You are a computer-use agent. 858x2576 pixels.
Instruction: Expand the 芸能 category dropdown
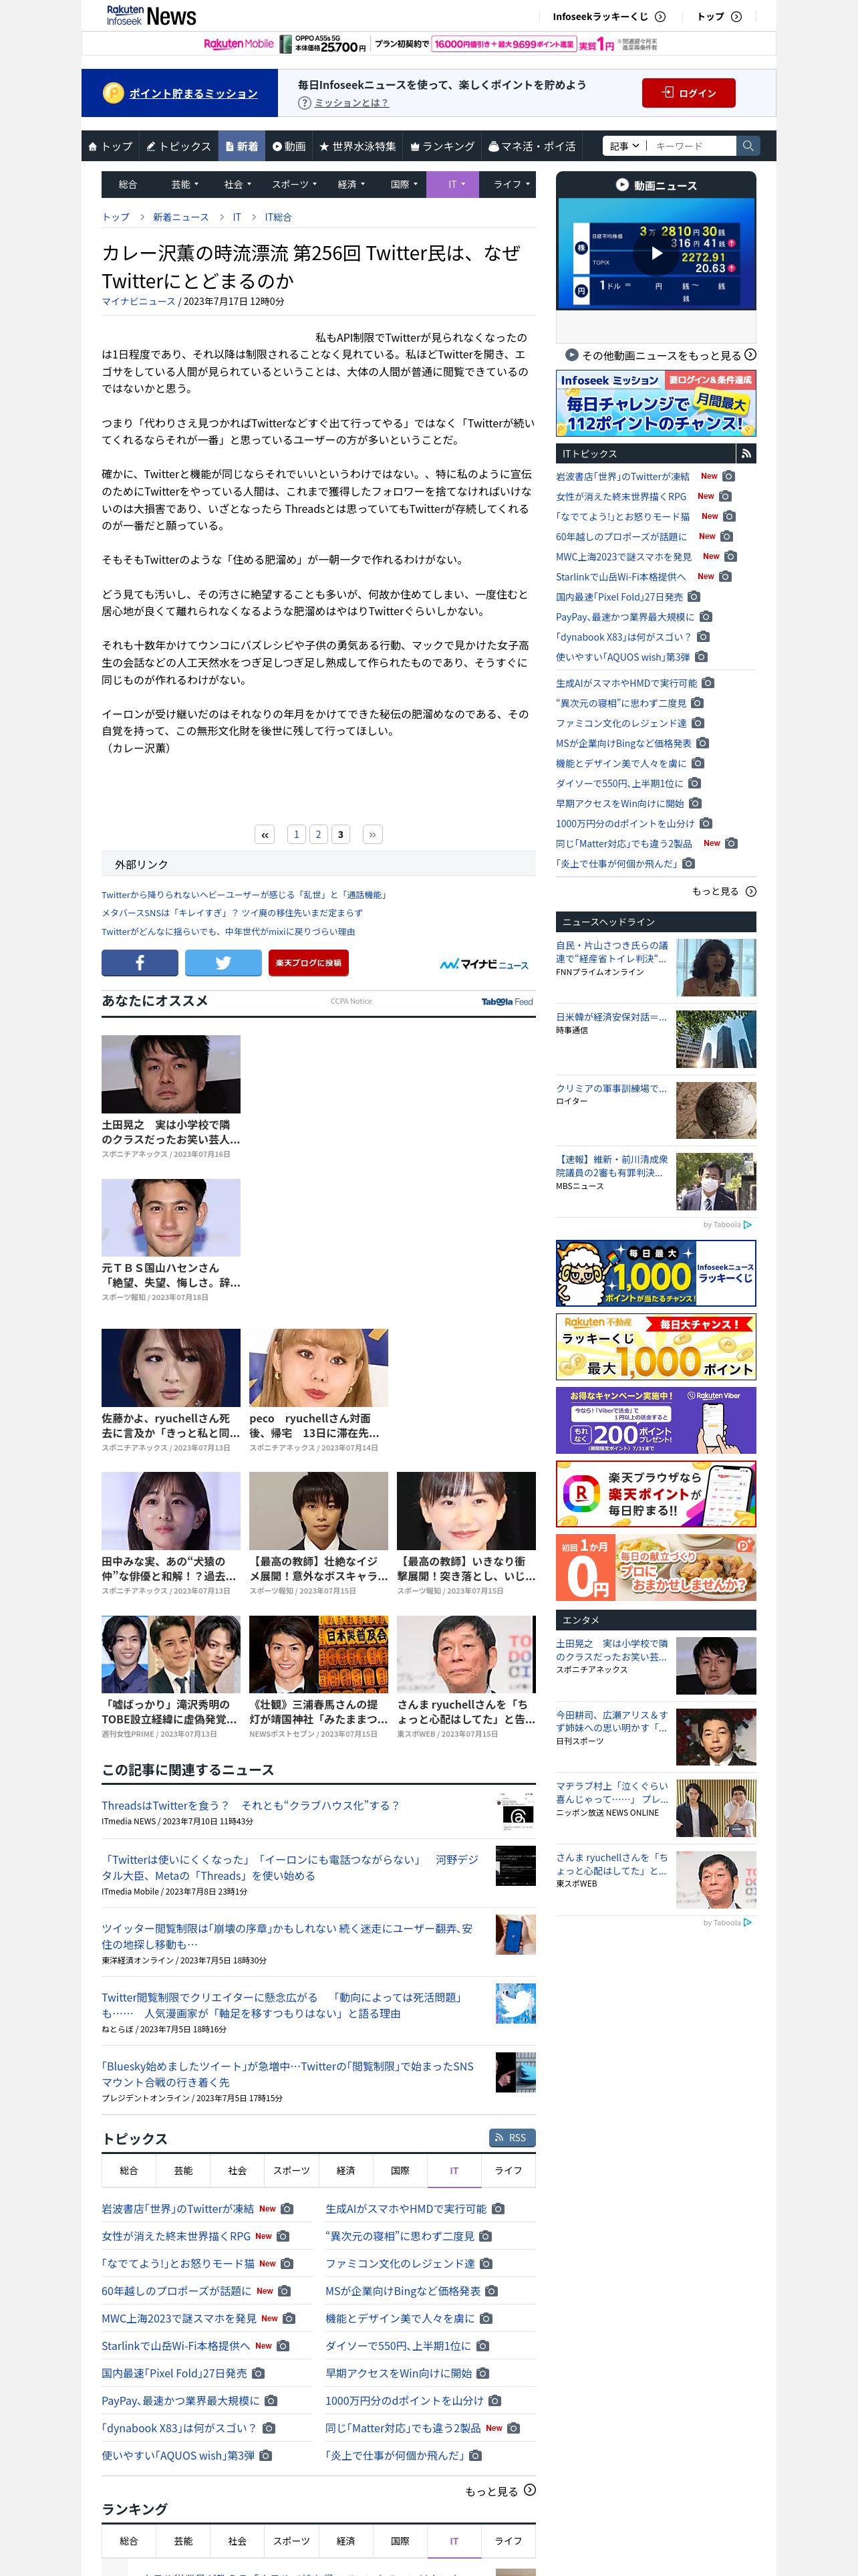pos(185,184)
